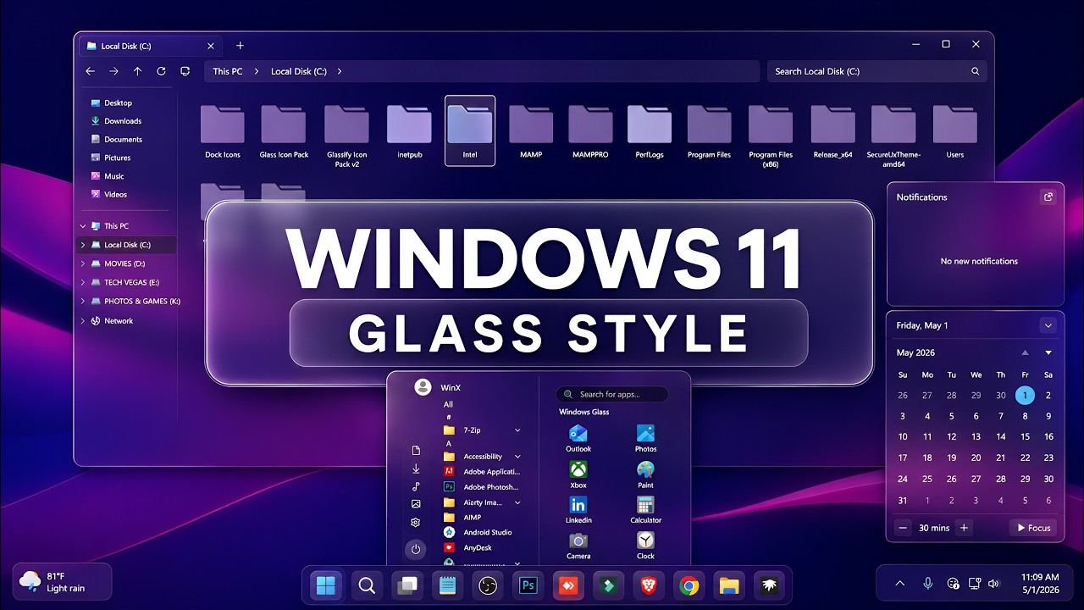Decrease focus time with minus button
Viewport: 1084px width, 610px height.
pos(903,528)
